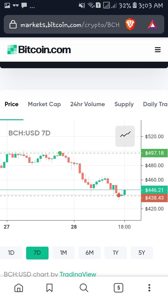The height and width of the screenshot is (299, 168).
Task: Toggle the line chart style button
Action: click(125, 136)
